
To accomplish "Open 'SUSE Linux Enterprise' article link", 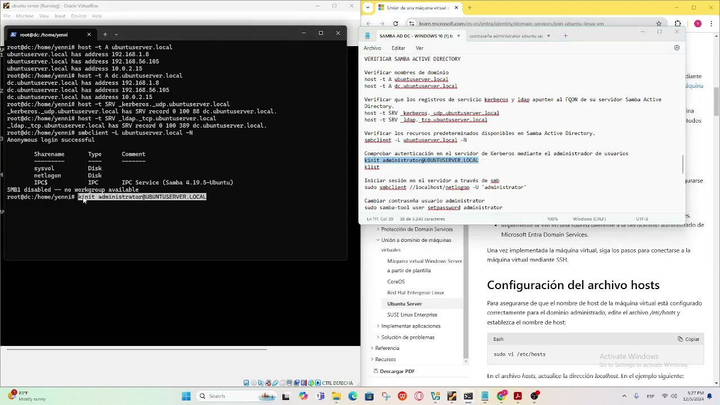I will 412,314.
